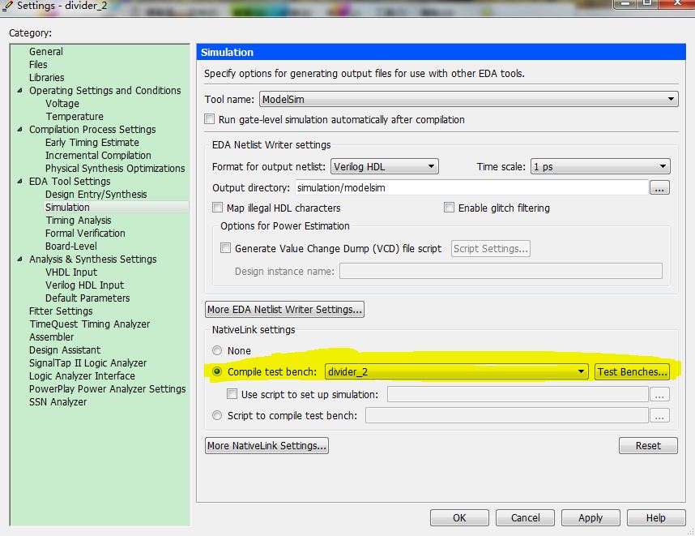The image size is (695, 536).
Task: Select Files category
Action: (x=38, y=64)
